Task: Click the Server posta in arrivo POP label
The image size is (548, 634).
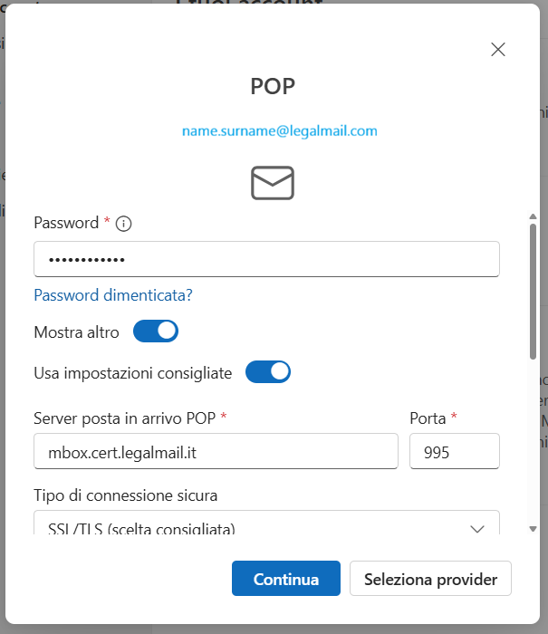Action: click(x=124, y=418)
